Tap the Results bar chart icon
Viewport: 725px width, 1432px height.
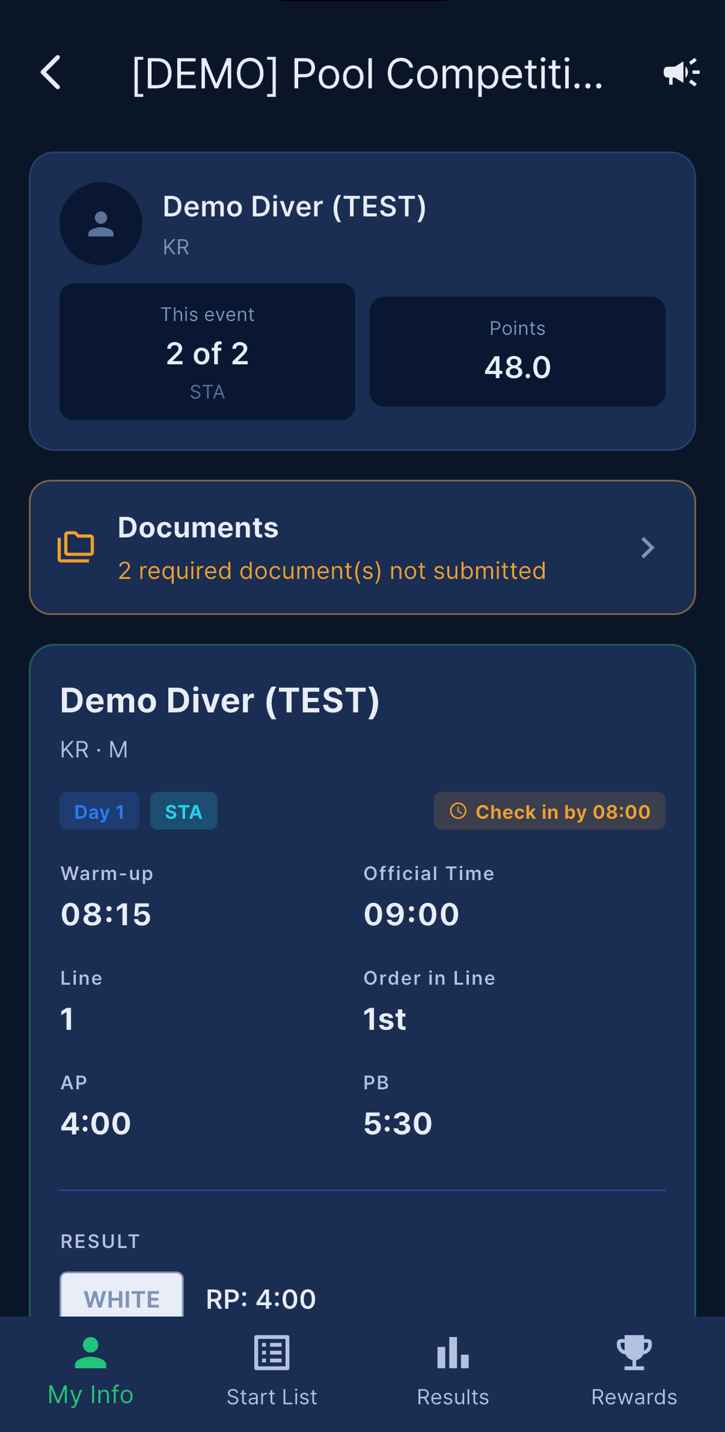coord(453,1352)
